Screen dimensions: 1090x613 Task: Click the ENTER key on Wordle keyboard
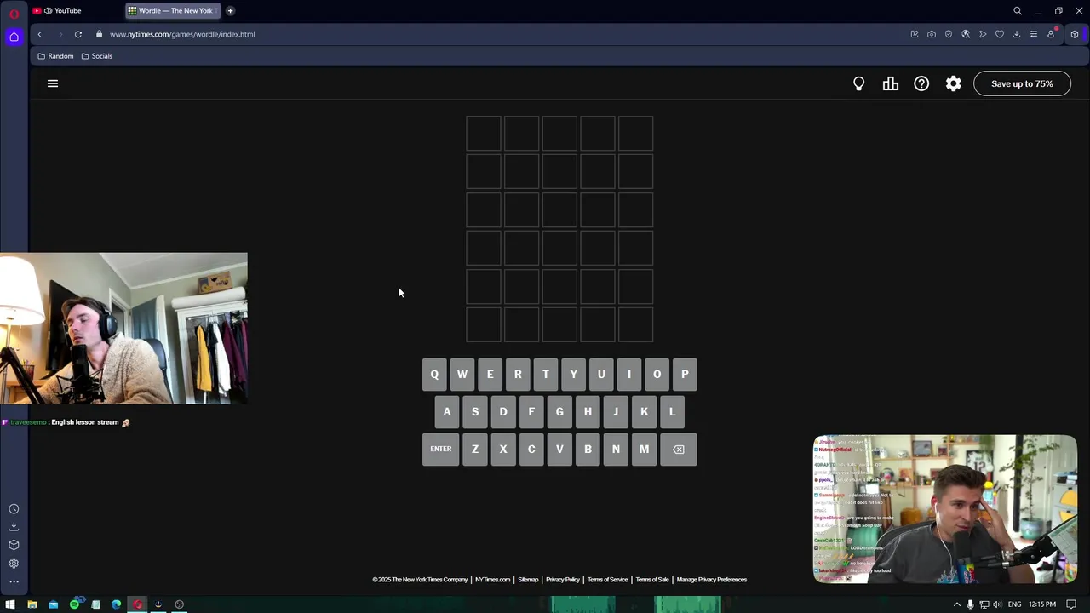441,450
